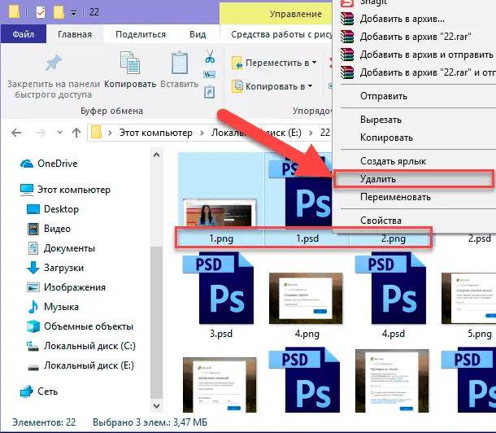Open Музыка in the navigation pane

53,307
